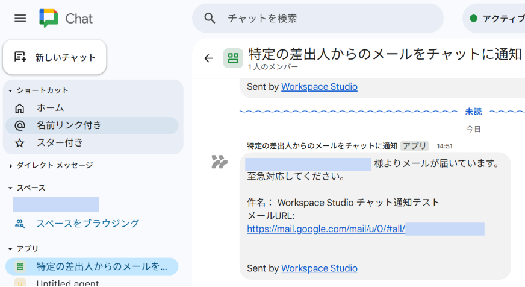Select Untitled agent in the apps list
This screenshot has width=525, height=287.
(68, 283)
